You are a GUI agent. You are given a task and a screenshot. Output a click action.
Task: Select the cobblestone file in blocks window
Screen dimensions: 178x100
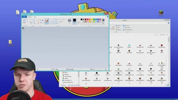click(118, 74)
